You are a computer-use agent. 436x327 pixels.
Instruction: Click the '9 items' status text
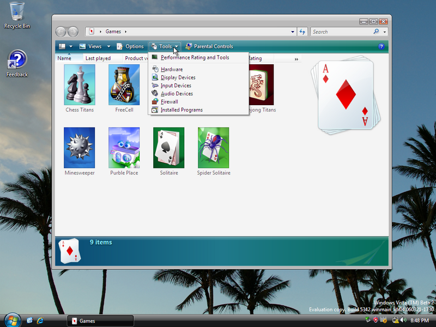pos(101,242)
